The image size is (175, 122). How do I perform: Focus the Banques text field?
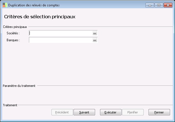click(61, 40)
